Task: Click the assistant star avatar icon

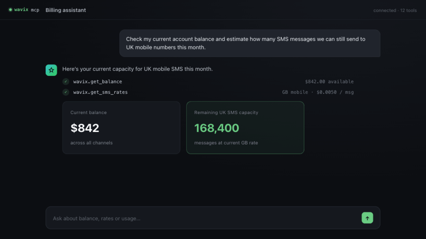Action: pos(51,70)
